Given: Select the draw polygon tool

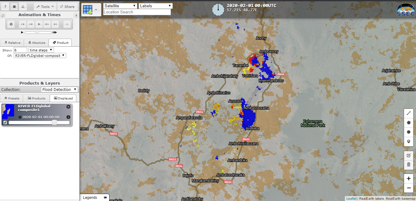Looking at the screenshot, I should point(409,123).
